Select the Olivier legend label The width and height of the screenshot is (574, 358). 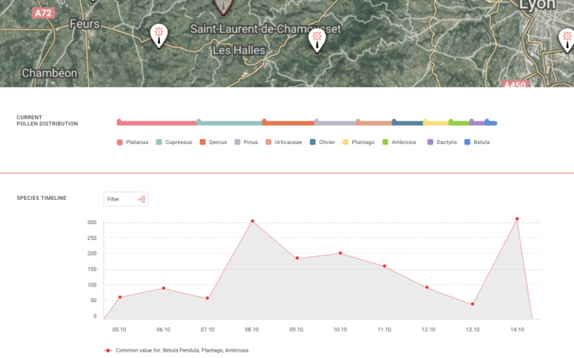(x=326, y=142)
